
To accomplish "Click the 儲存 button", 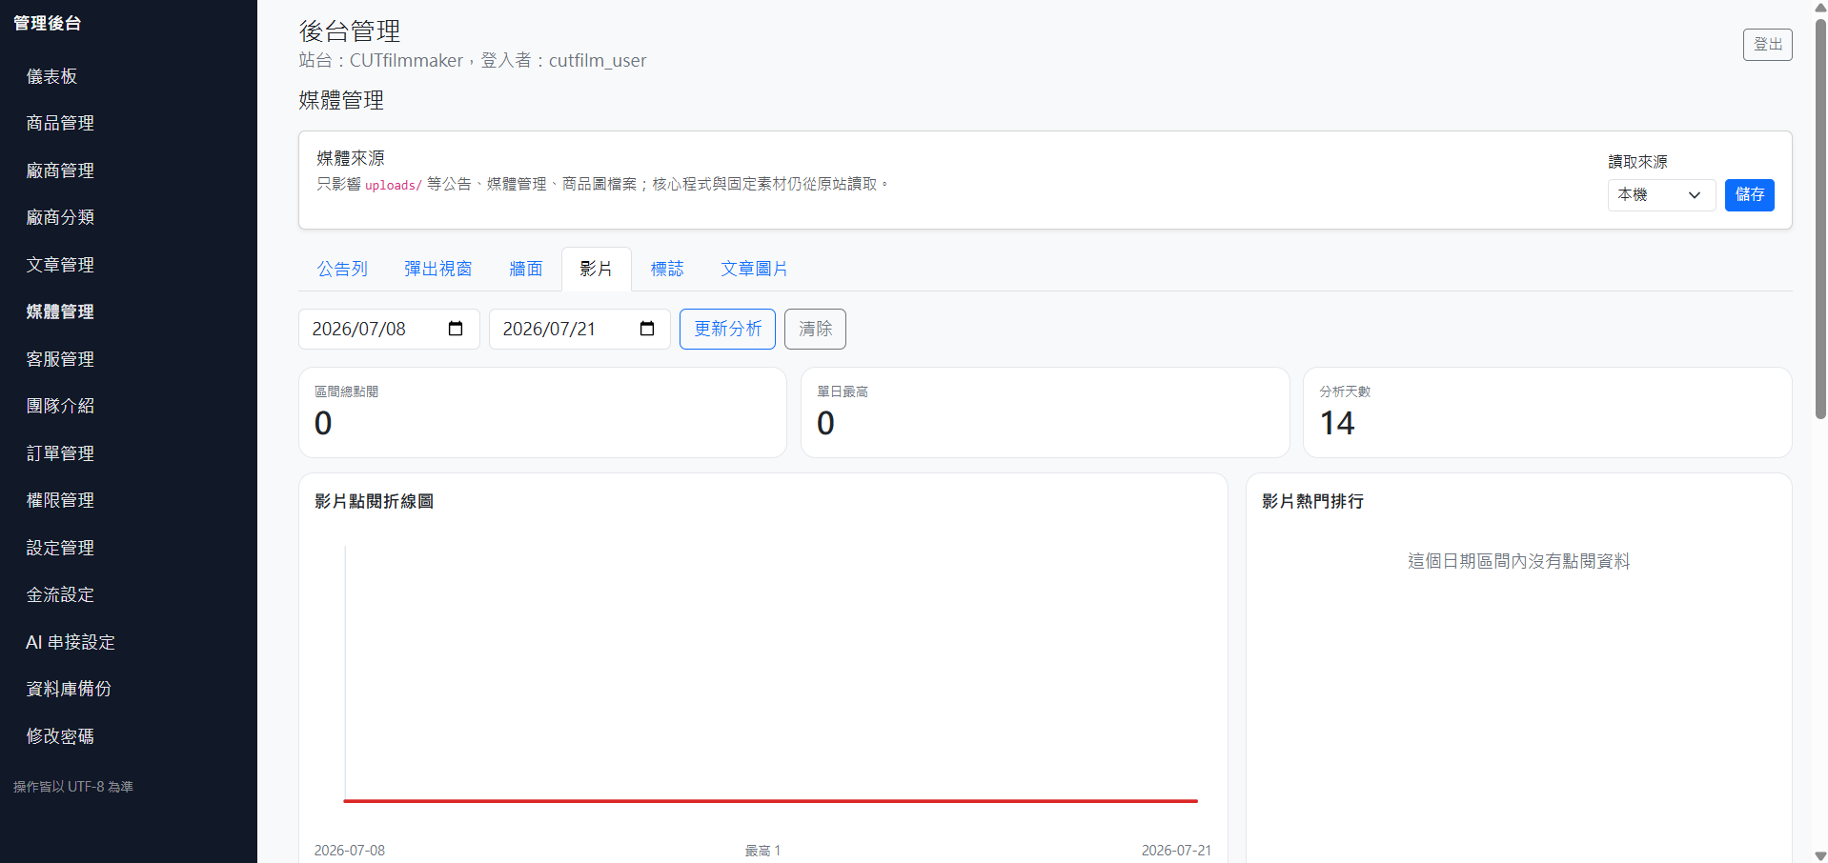I will point(1749,194).
